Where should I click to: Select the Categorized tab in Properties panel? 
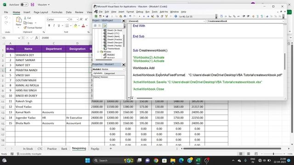pos(109,73)
